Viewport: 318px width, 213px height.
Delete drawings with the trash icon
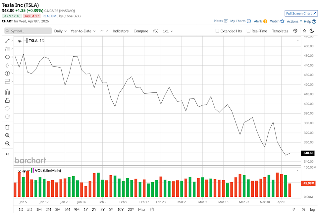pos(7,127)
